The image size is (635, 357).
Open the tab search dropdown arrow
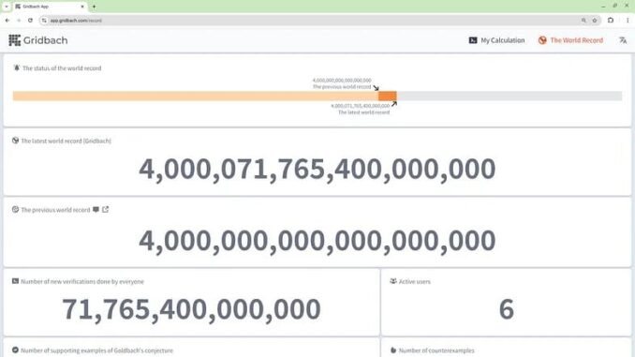coord(6,7)
